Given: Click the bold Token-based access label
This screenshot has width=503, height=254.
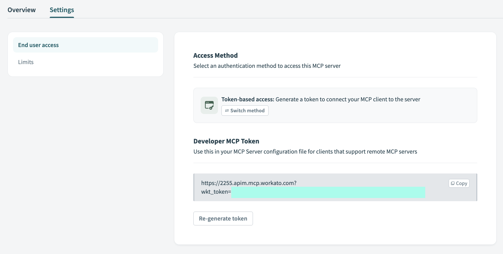Looking at the screenshot, I should click(248, 99).
